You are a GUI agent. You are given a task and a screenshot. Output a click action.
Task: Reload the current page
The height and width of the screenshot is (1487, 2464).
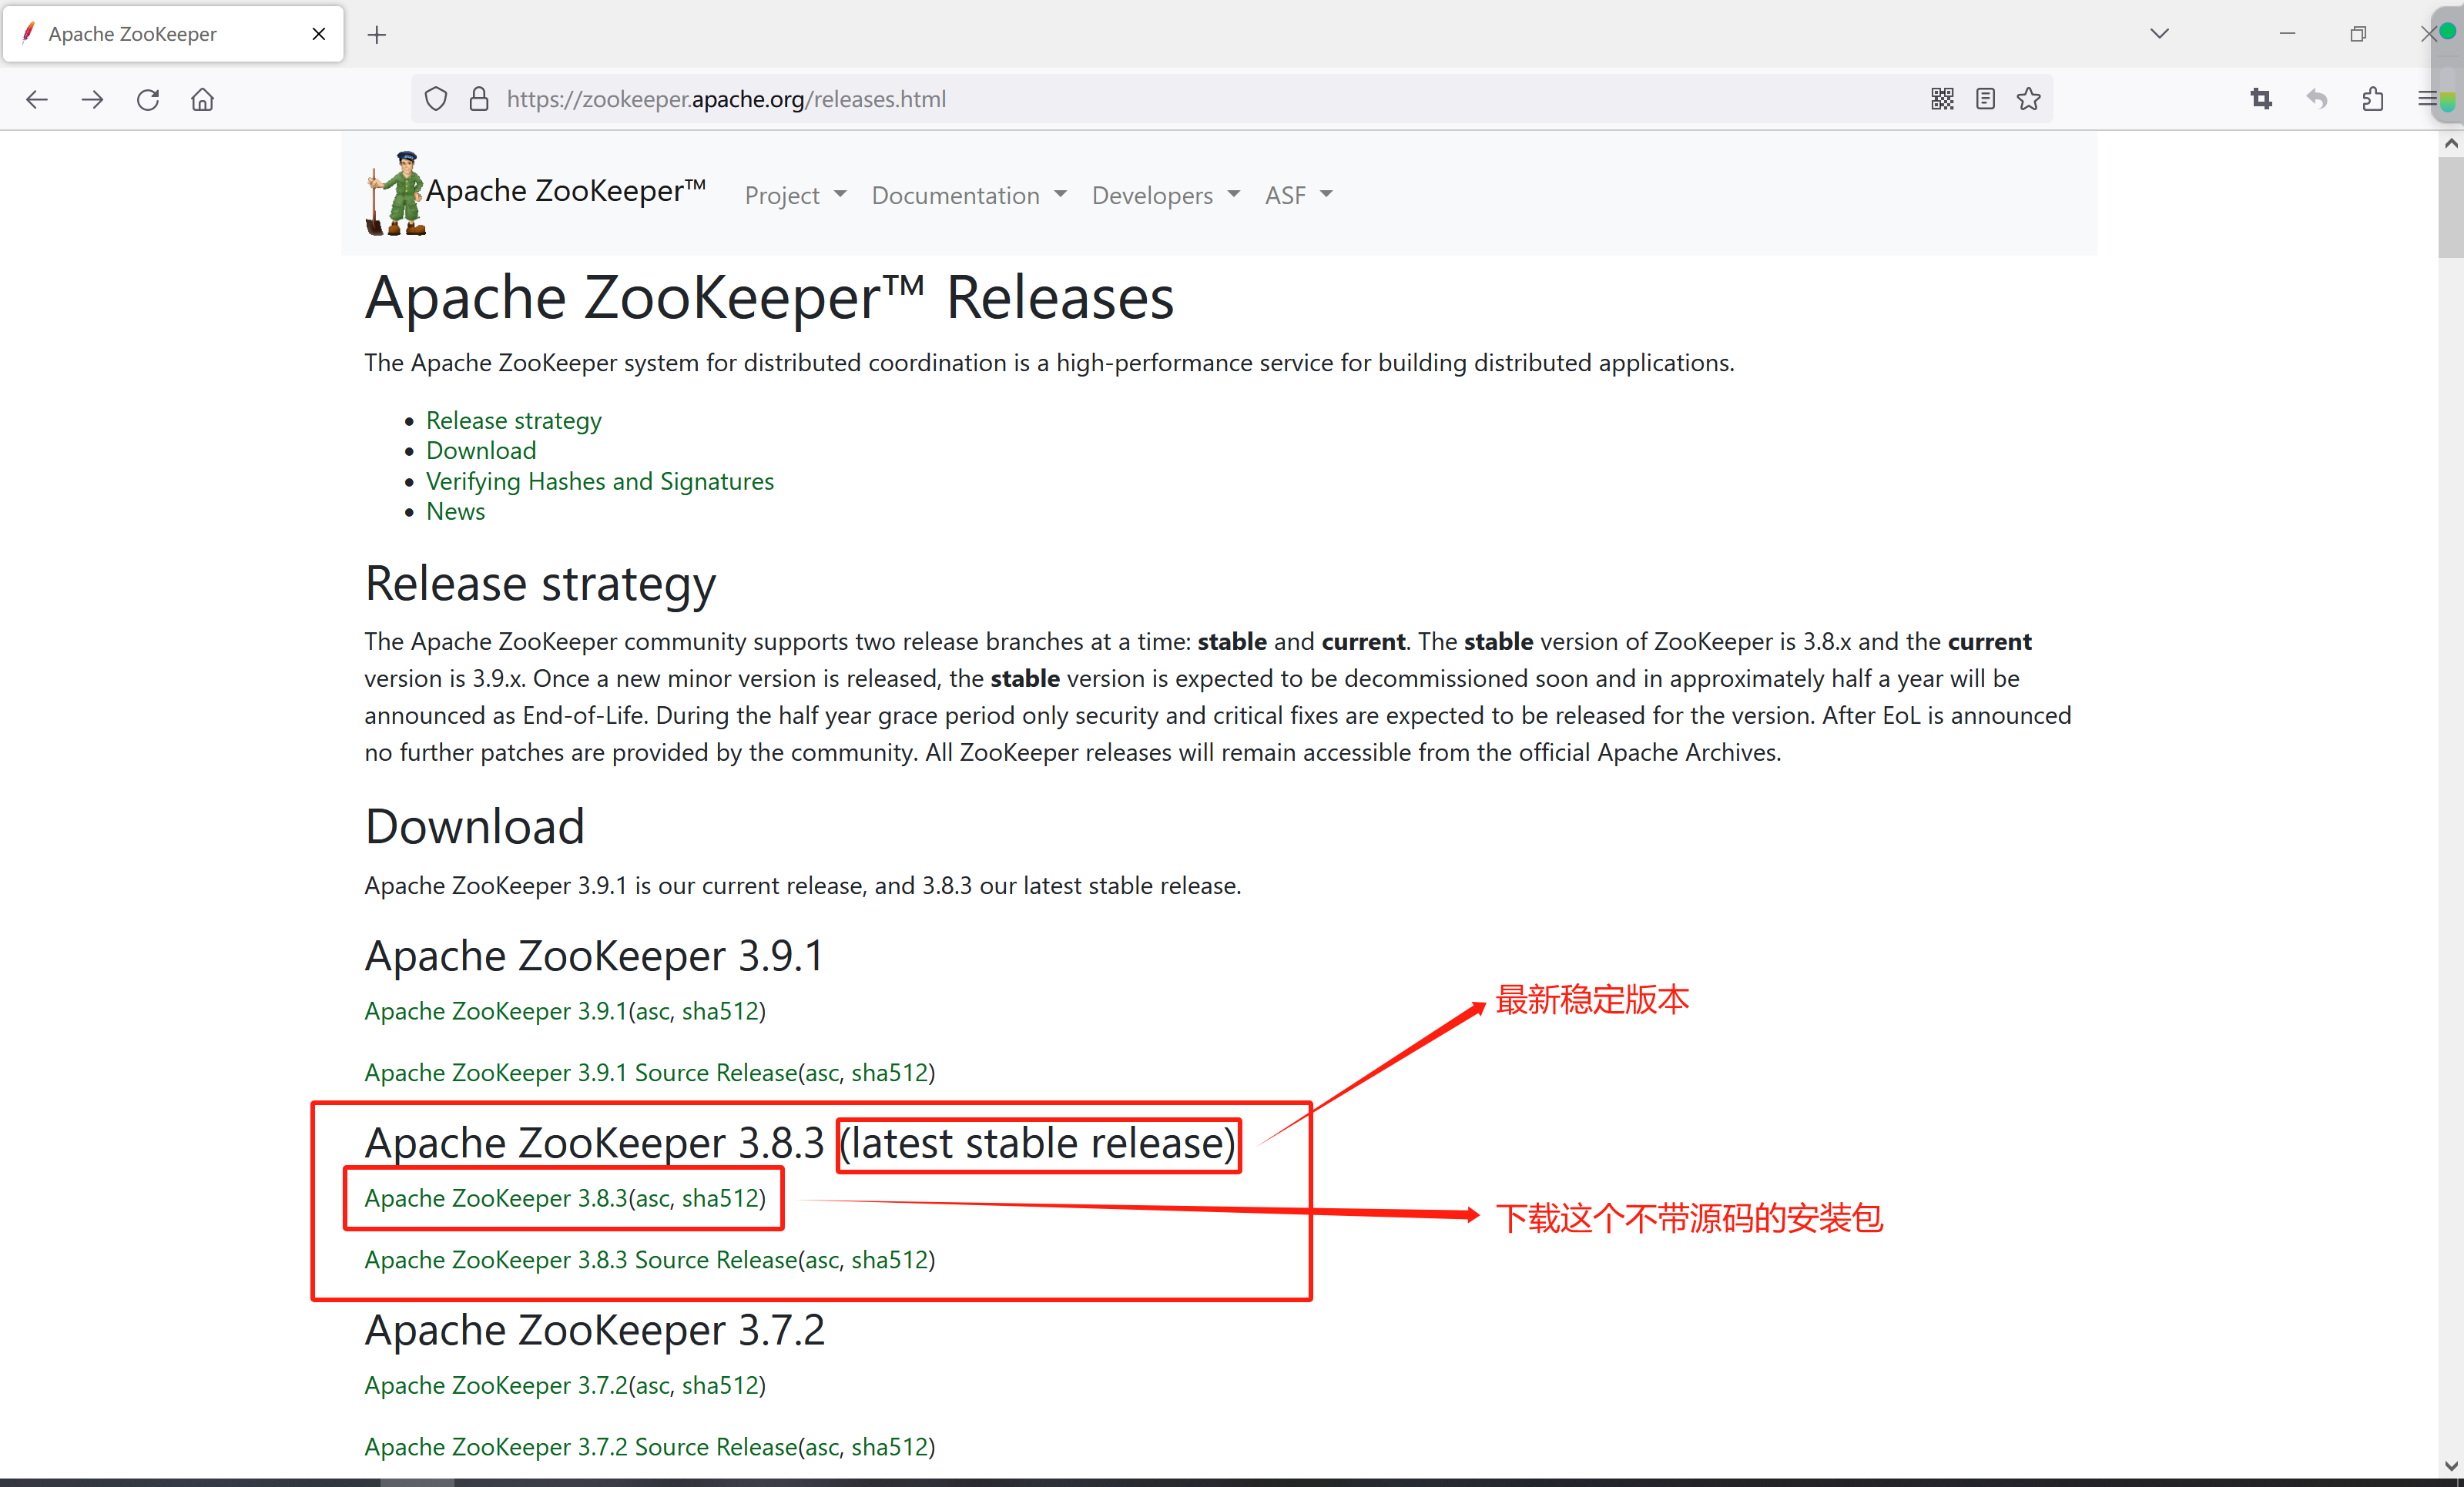click(x=147, y=99)
